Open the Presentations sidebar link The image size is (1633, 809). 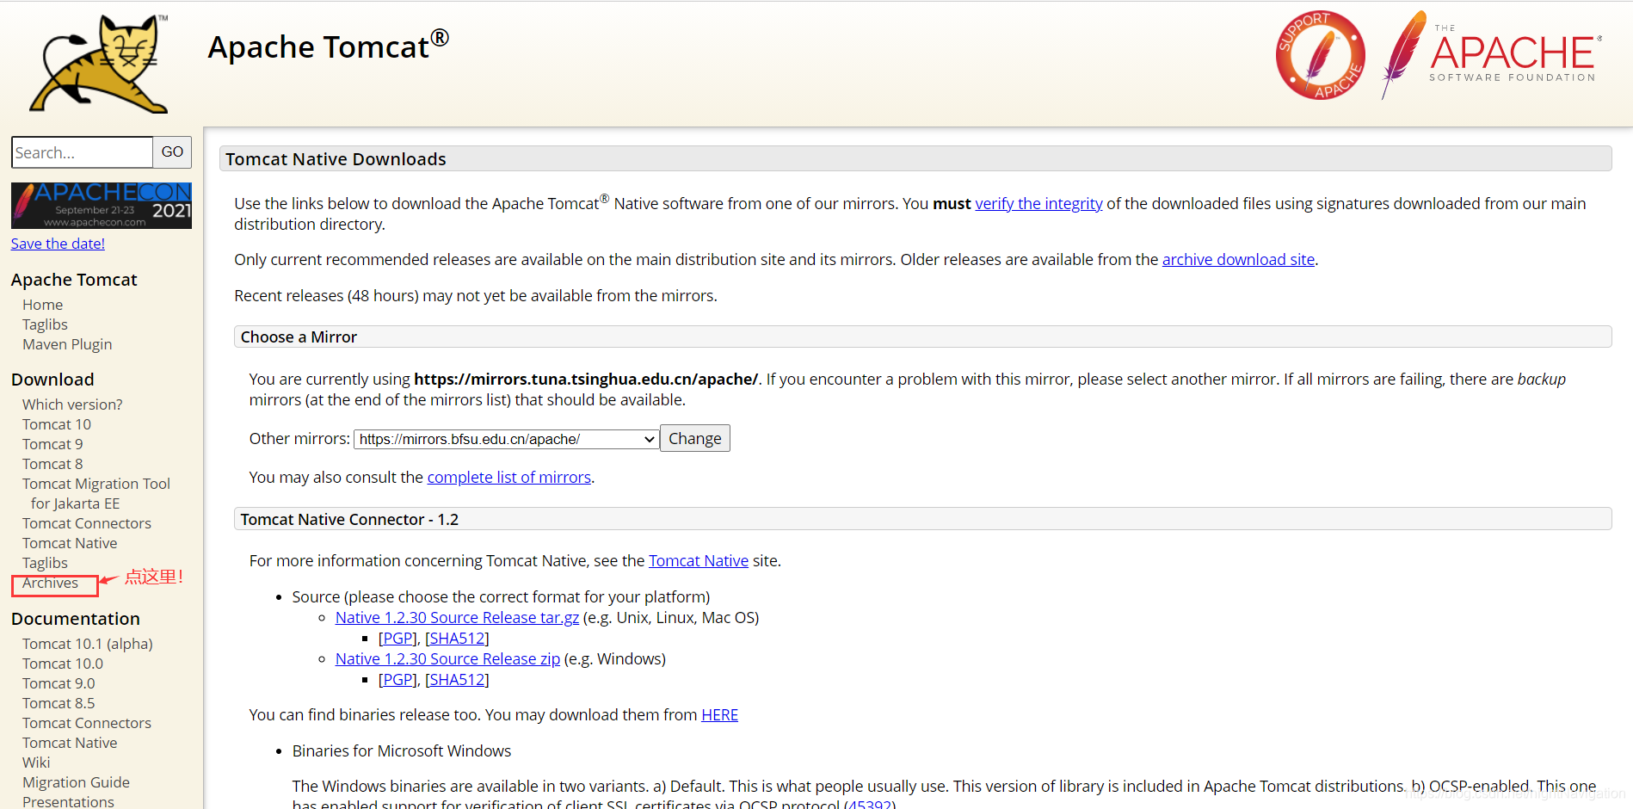(68, 801)
